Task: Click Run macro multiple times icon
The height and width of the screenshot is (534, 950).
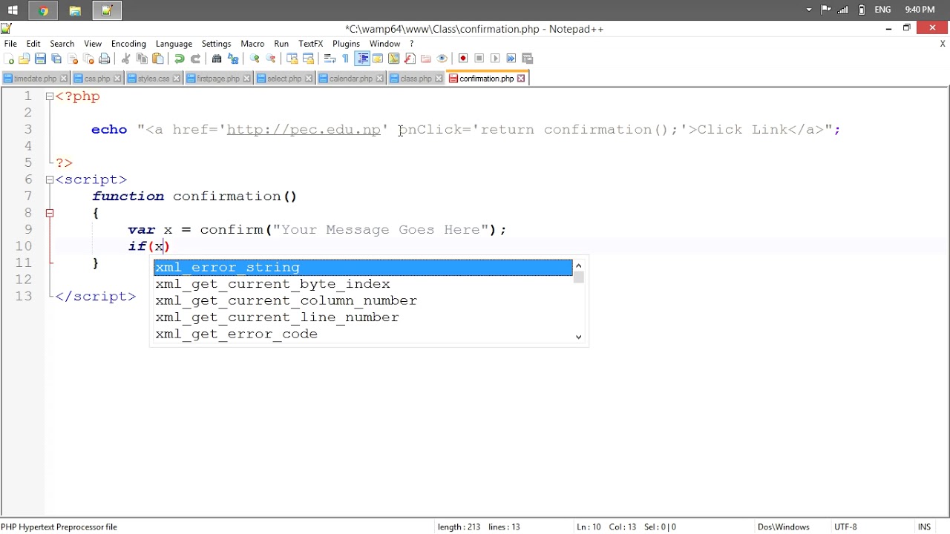Action: coord(511,59)
